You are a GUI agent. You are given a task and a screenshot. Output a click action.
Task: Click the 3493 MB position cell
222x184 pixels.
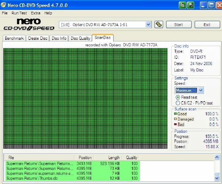84,163
